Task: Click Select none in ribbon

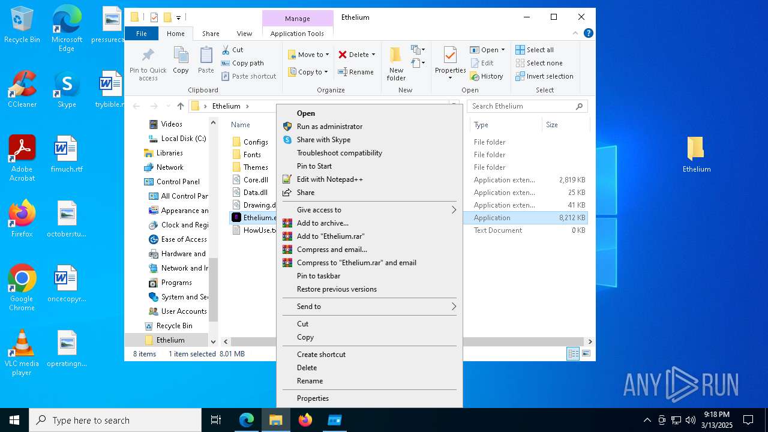Action: tap(539, 63)
